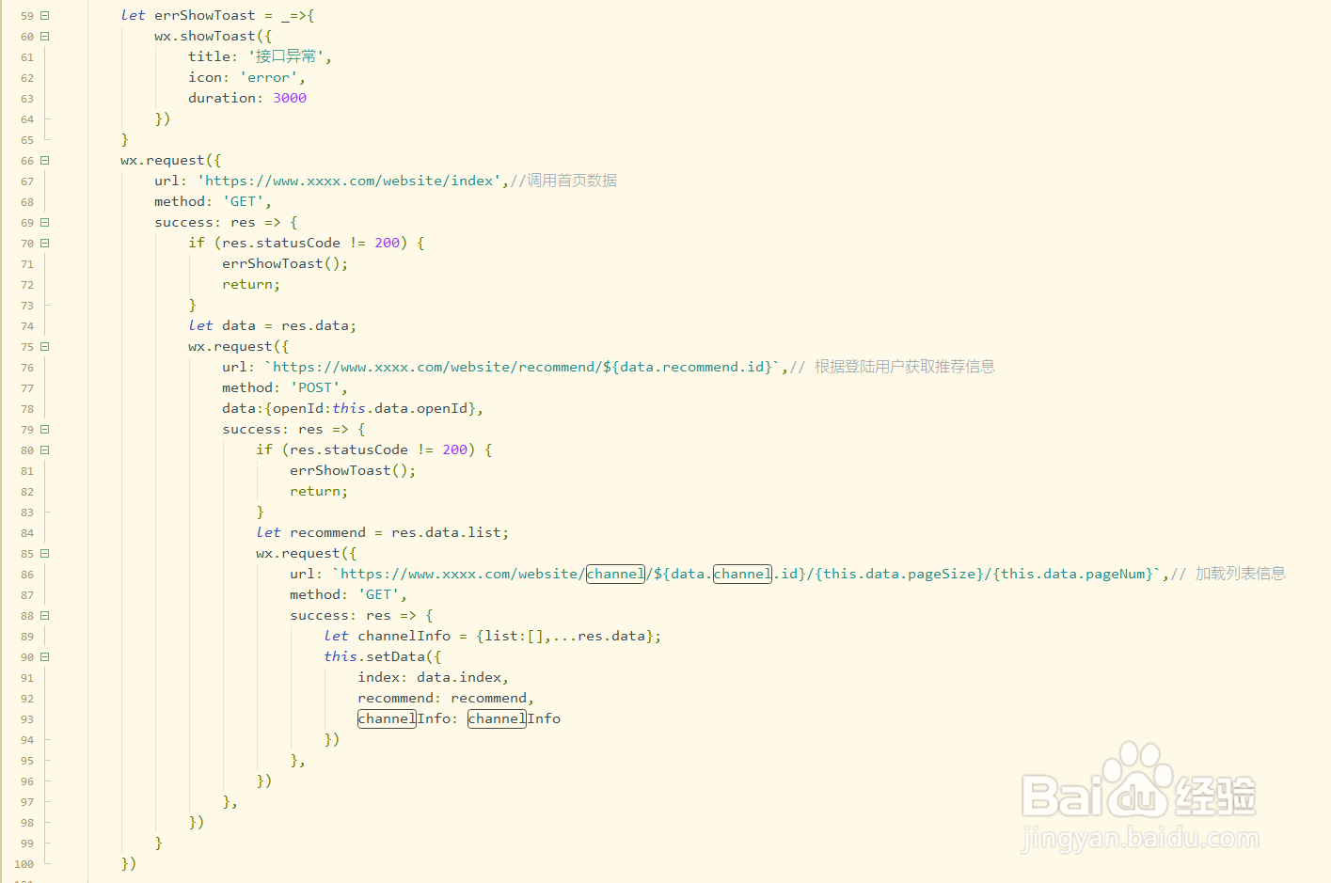Collapse the outer wx.request block at line 66

click(x=44, y=161)
